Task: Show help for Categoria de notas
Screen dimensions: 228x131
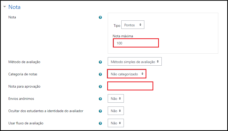Action: pos(100,74)
